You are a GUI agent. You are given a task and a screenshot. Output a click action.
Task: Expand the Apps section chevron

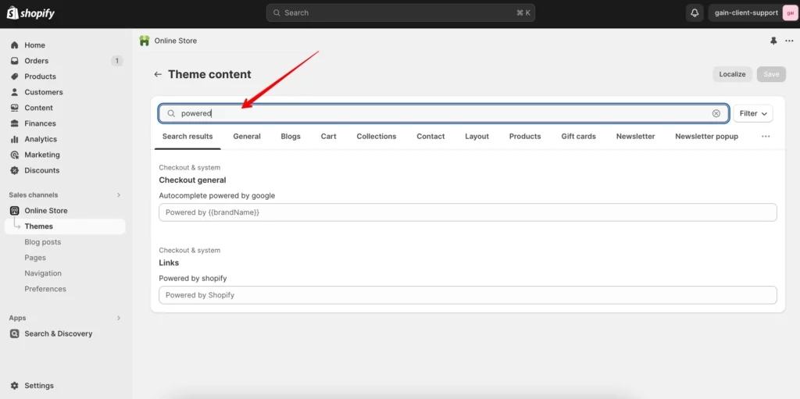point(119,318)
